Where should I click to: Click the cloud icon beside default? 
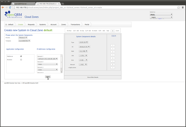(6, 25)
